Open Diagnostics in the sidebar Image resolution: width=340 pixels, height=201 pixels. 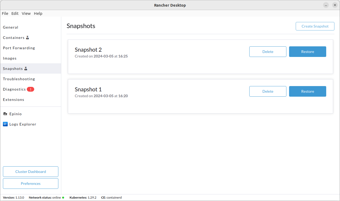tap(30, 89)
